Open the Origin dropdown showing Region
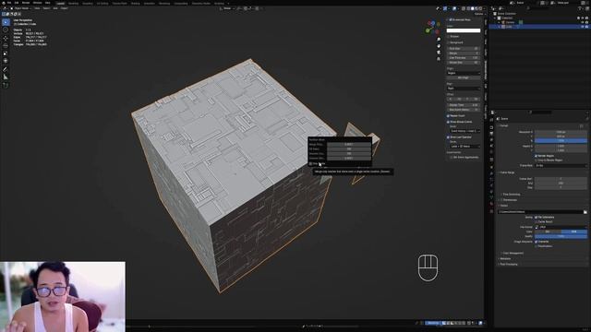This screenshot has width=591, height=332. pyautogui.click(x=464, y=73)
